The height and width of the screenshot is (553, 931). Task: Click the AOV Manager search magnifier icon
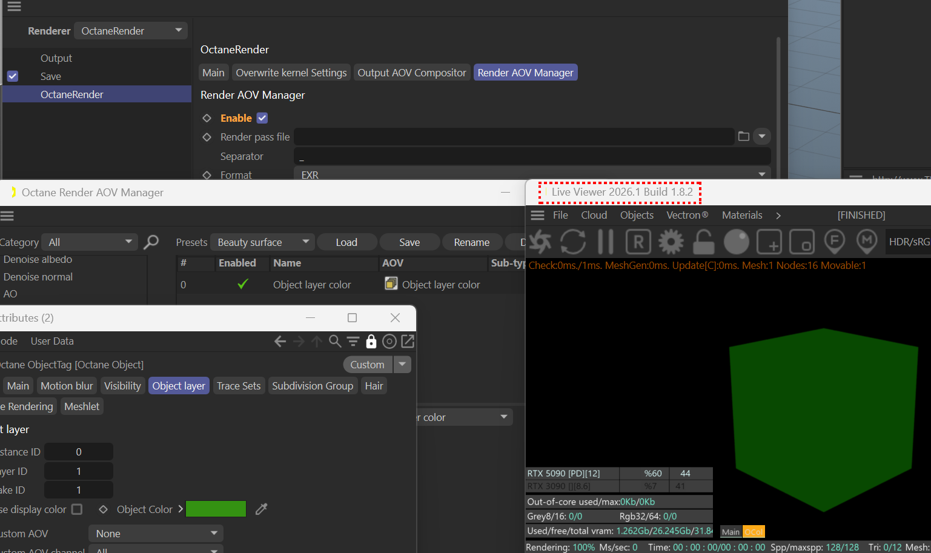pyautogui.click(x=151, y=242)
